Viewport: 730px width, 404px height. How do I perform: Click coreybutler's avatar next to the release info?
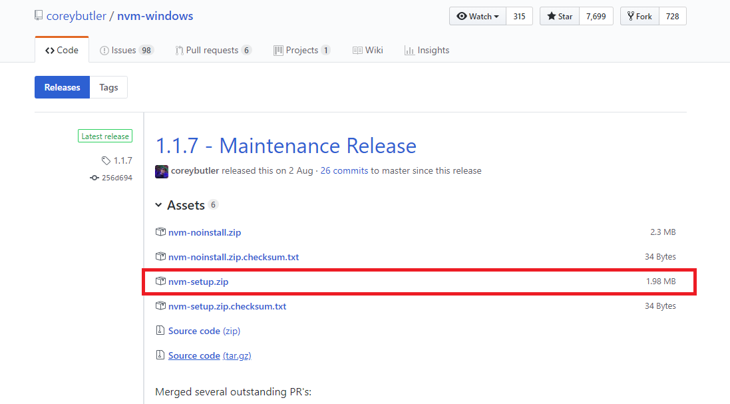click(x=161, y=171)
